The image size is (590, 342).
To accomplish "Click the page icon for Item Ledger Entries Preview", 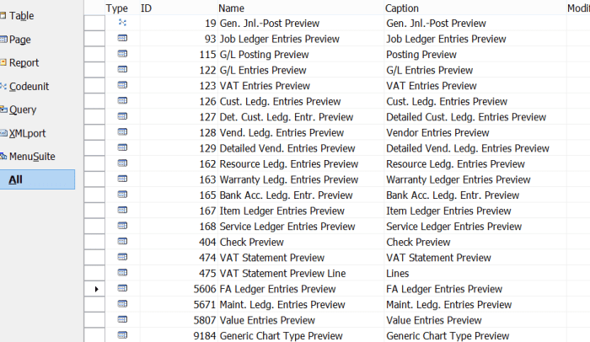I will [x=122, y=211].
